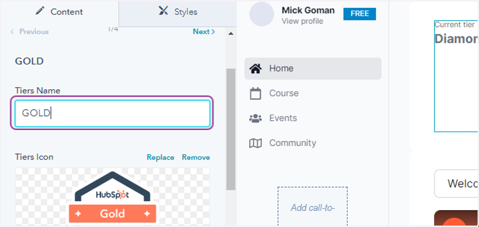Click the Content tab pencil icon
The image size is (479, 227).
pyautogui.click(x=40, y=11)
